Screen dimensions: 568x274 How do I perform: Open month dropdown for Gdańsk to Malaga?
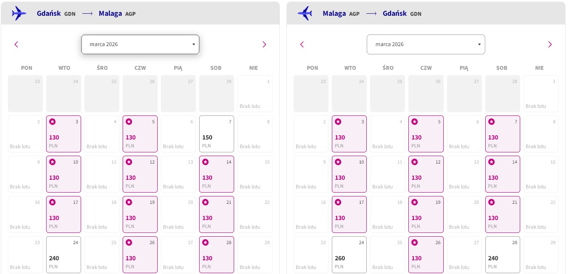point(140,44)
